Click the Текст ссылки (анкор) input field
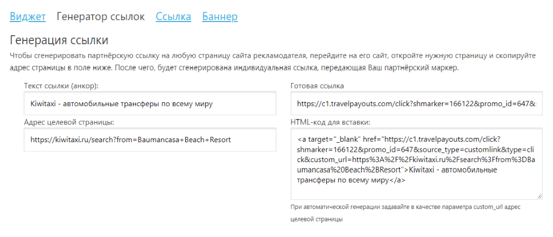Viewport: 553px width, 237px height. click(150, 103)
